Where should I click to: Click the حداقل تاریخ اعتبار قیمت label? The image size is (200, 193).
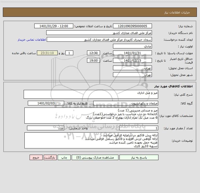tap(181, 61)
